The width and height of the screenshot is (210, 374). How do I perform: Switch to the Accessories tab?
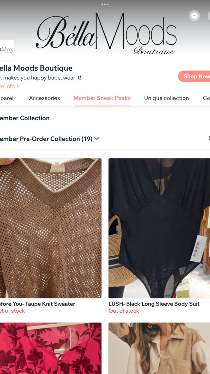tap(44, 98)
